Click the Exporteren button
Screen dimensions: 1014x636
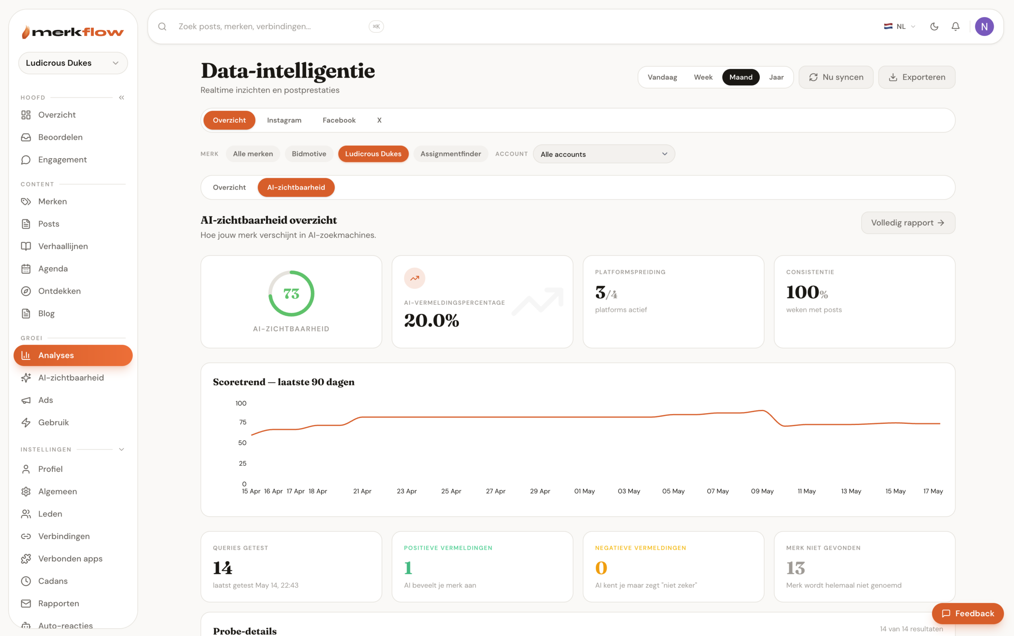[917, 77]
